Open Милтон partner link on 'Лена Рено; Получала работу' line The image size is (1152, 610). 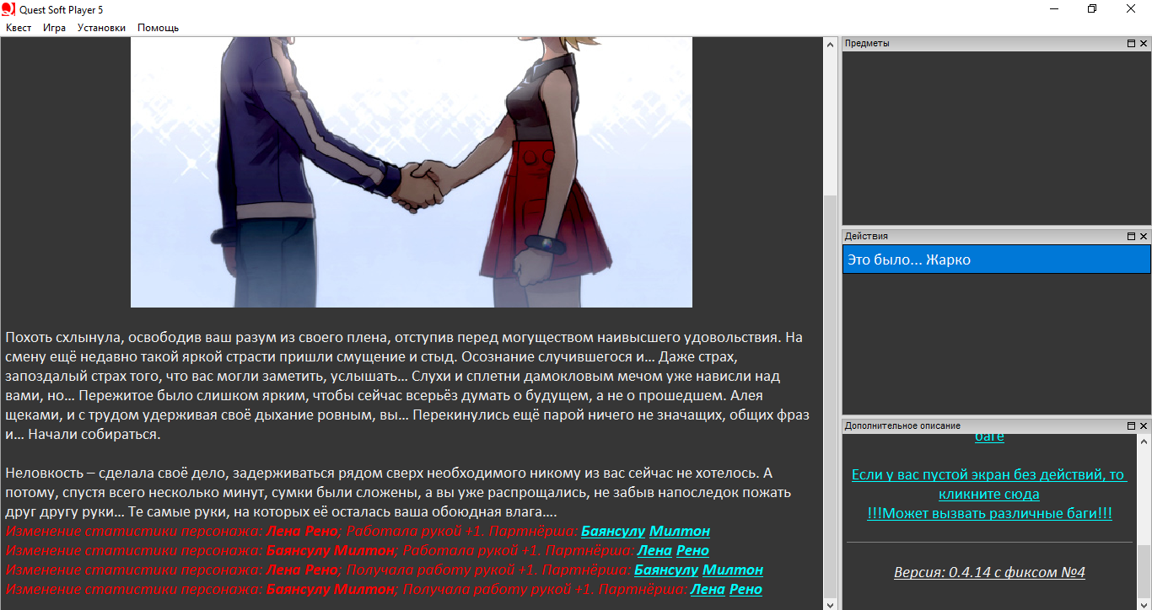coord(733,570)
